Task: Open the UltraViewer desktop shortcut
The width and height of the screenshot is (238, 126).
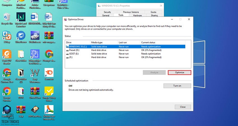Action: [x=21, y=37]
